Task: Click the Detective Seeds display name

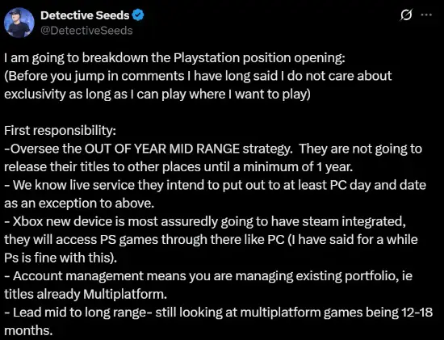Action: (x=85, y=15)
